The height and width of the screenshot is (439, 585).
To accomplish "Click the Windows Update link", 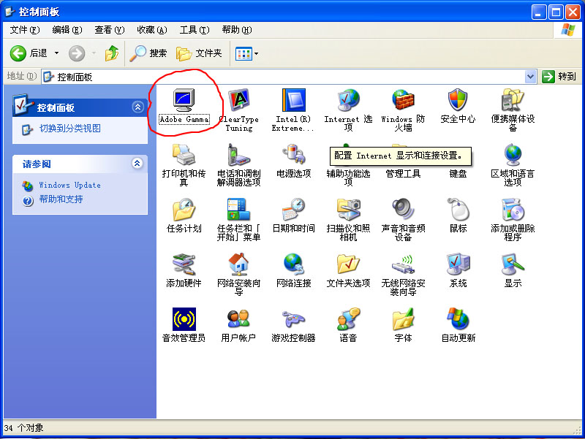I will (x=69, y=186).
